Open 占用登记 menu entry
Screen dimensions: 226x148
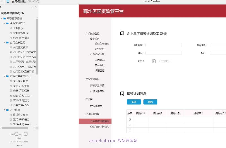point(100,60)
